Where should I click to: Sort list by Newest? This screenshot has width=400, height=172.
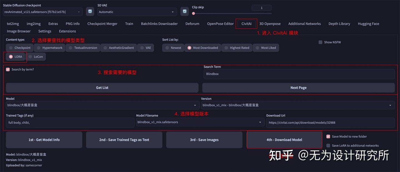coord(173,48)
